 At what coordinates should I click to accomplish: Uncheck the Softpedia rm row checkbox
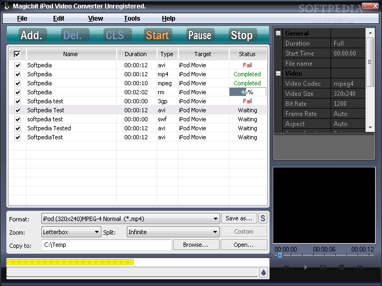coord(18,92)
